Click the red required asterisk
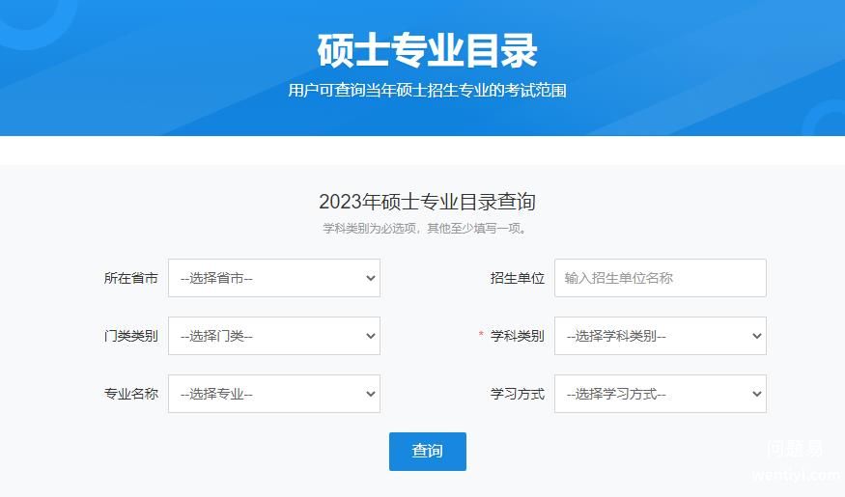The width and height of the screenshot is (845, 497). point(481,336)
